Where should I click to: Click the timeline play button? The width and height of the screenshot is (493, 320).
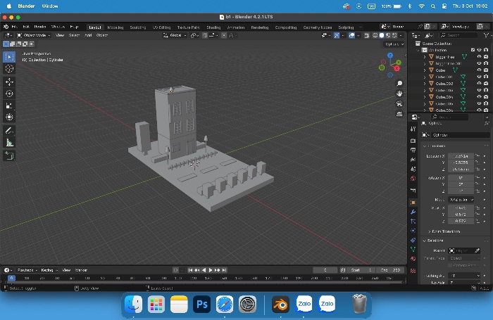211,270
